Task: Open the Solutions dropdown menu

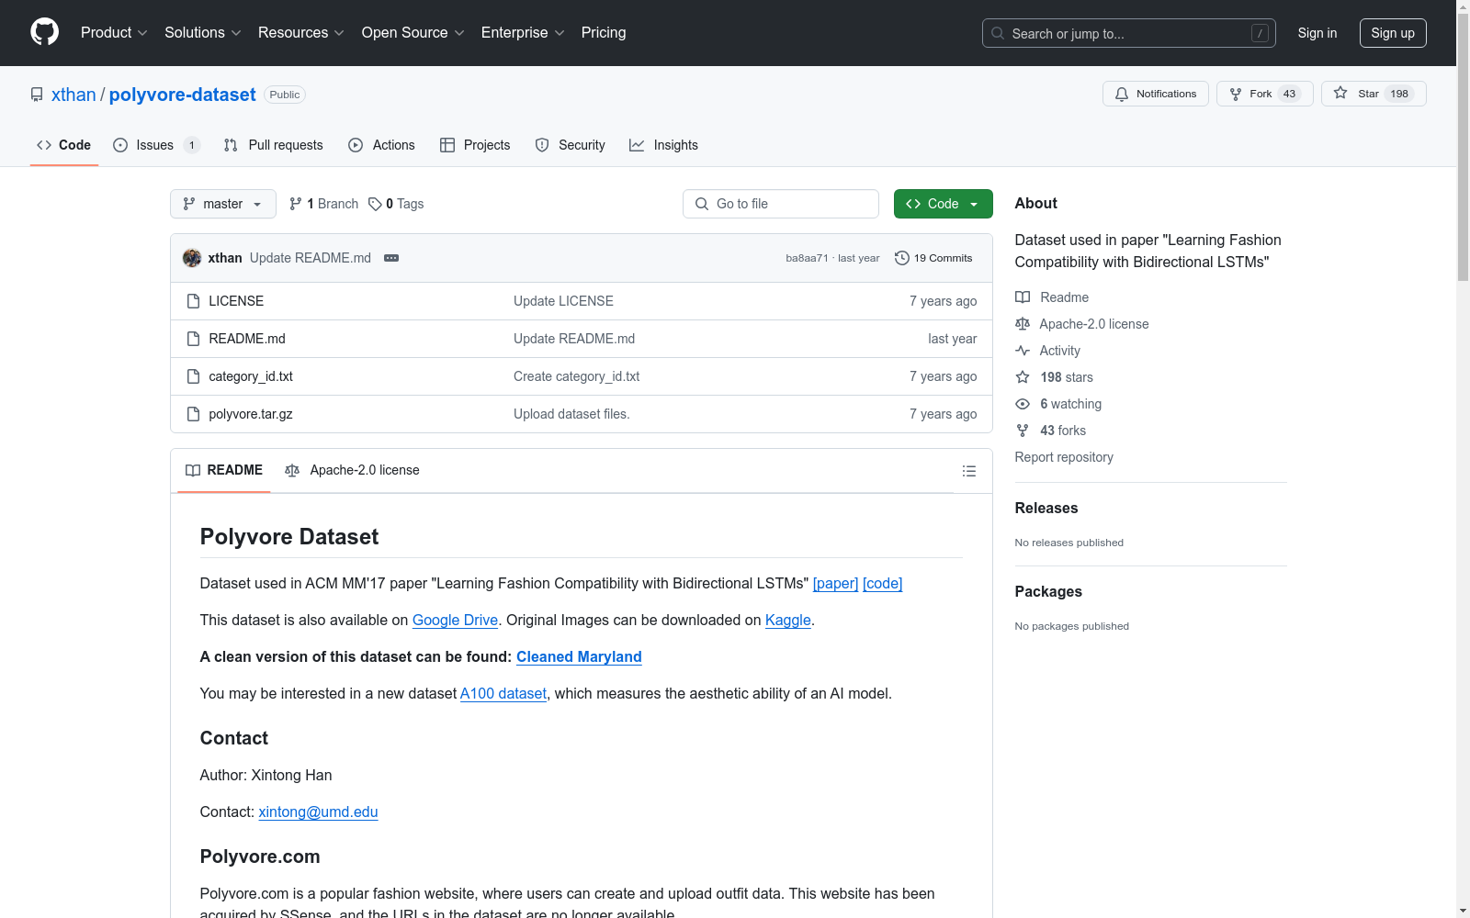Action: pos(203,32)
